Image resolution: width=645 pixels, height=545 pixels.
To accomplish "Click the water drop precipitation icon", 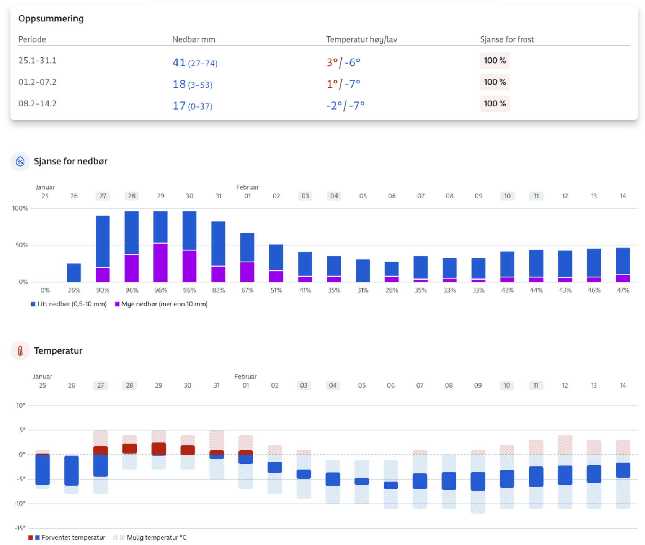I will (x=20, y=161).
